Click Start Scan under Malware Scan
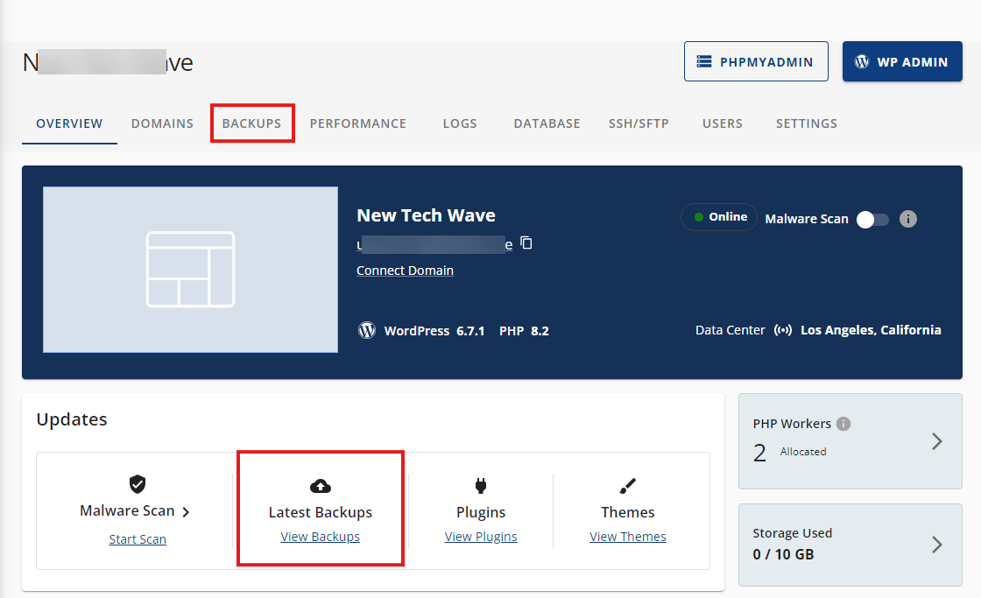The image size is (981, 598). coord(138,538)
